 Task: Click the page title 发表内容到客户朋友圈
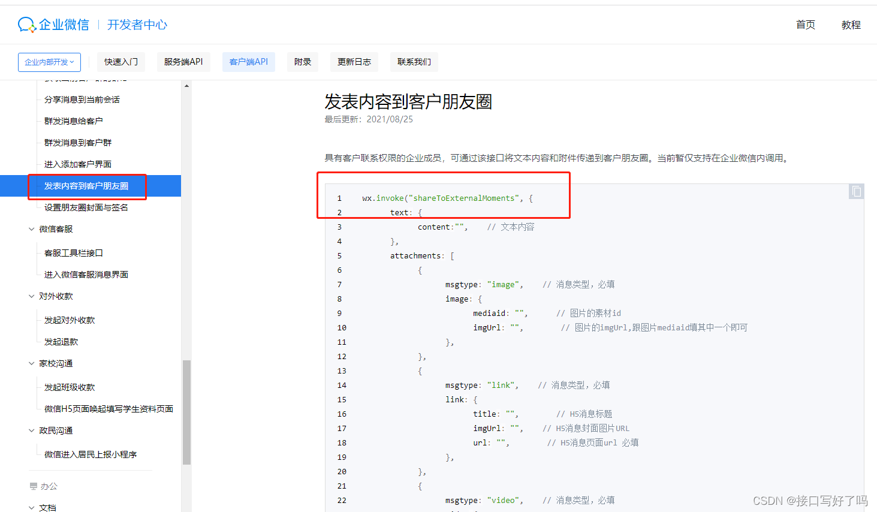point(408,102)
